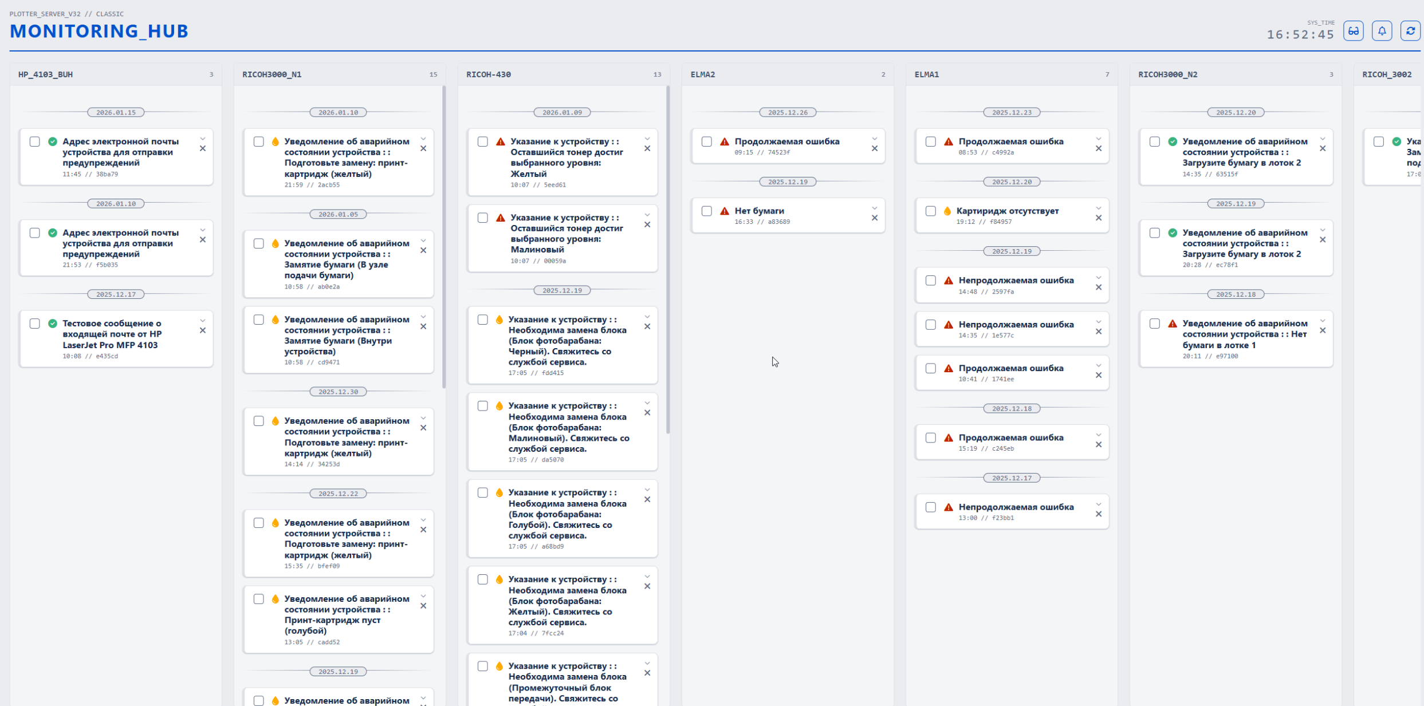The height and width of the screenshot is (706, 1424).
Task: Click the system time 16:52:45 display
Action: [x=1300, y=35]
